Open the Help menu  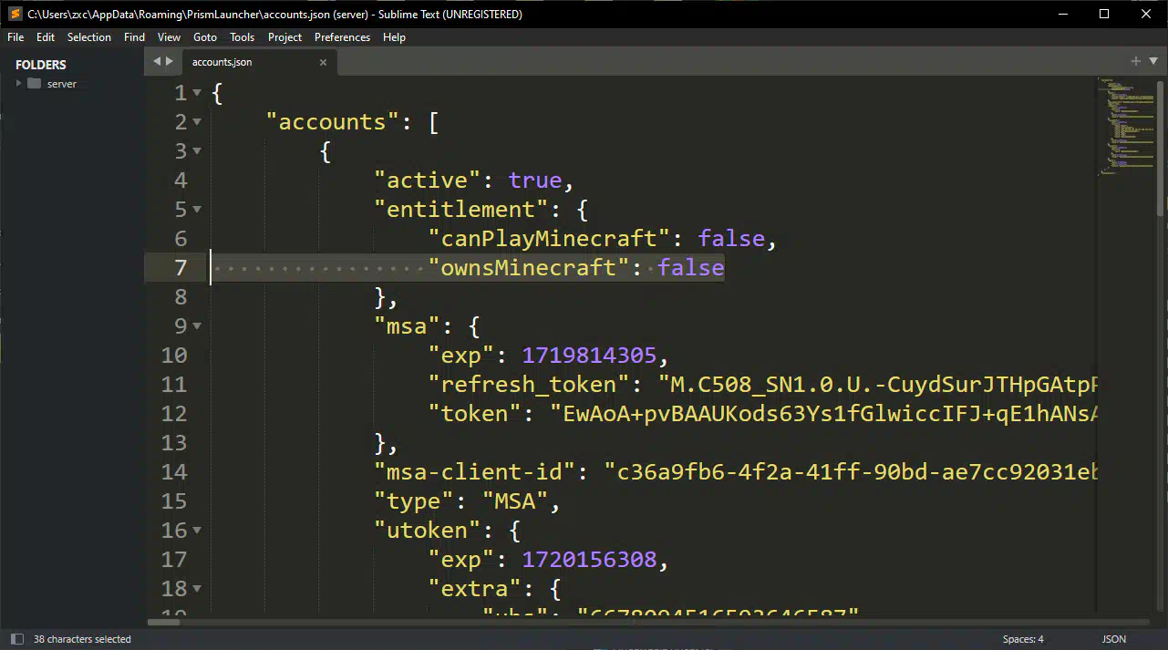pyautogui.click(x=394, y=37)
